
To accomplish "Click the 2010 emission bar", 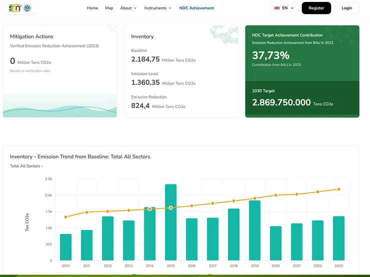I will [66, 247].
